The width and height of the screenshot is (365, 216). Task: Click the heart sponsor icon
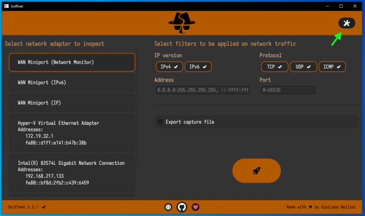(195, 207)
